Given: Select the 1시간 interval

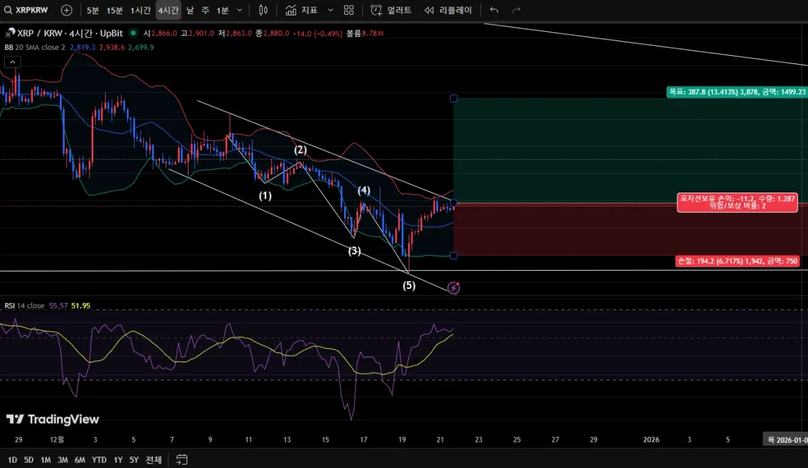Looking at the screenshot, I should pos(141,10).
